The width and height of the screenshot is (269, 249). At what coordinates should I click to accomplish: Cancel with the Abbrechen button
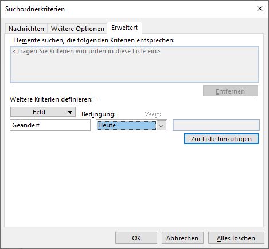coord(182,238)
